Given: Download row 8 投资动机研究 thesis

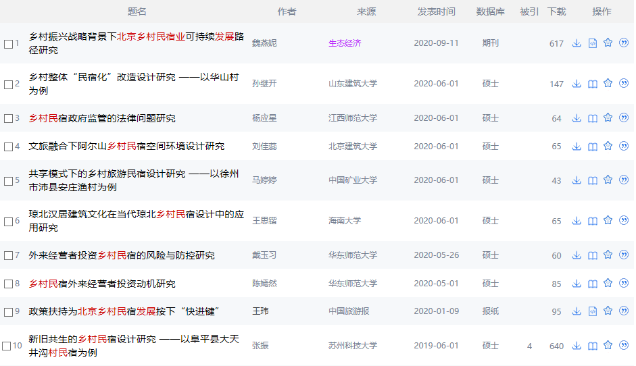Looking at the screenshot, I should 577,284.
